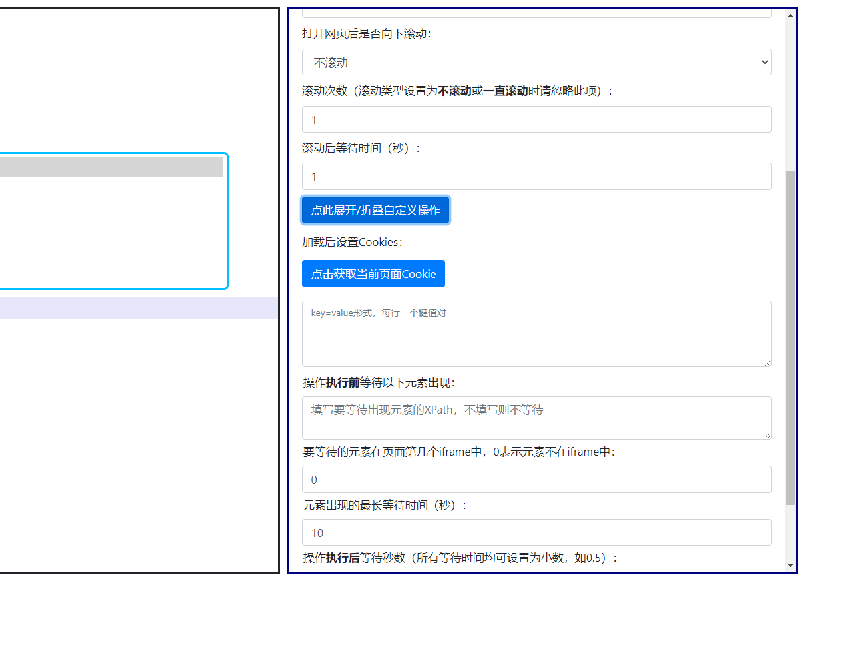Expand custom operations via 点此展开/折叠自定义操作

(x=375, y=210)
